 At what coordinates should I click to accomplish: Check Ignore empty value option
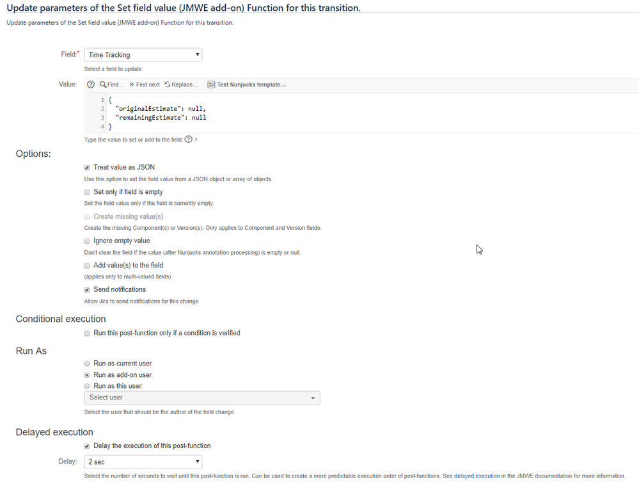tap(87, 241)
